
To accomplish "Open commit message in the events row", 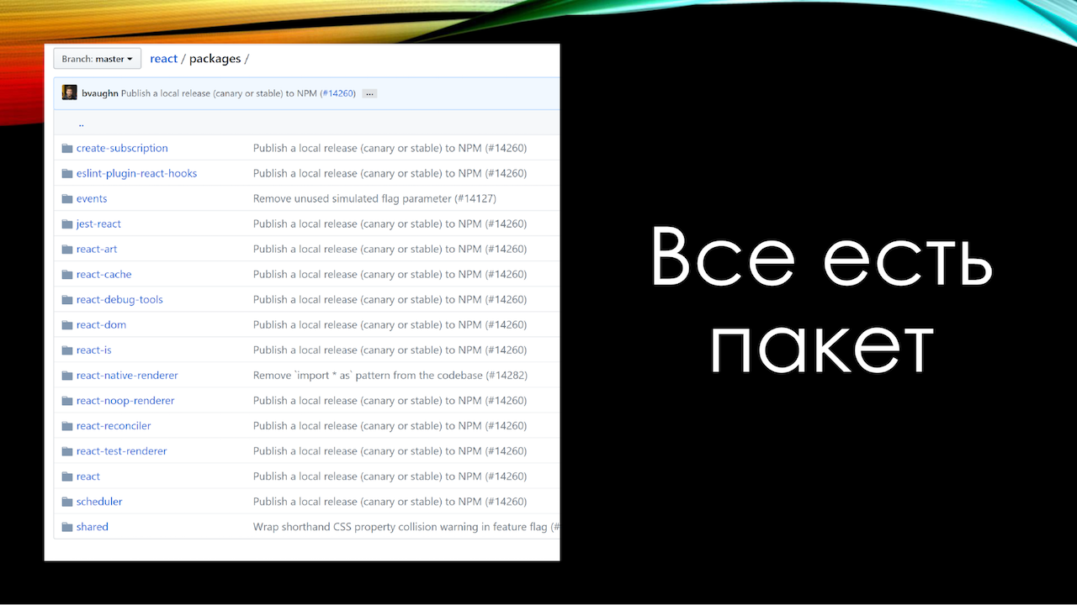I will click(x=374, y=198).
